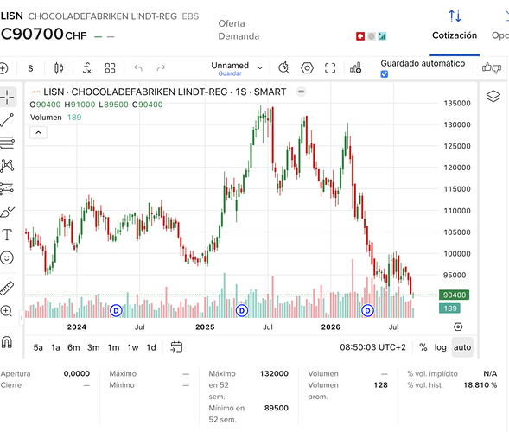Click the thumbs up down feedback icon
This screenshot has height=432, width=509.
[x=492, y=68]
